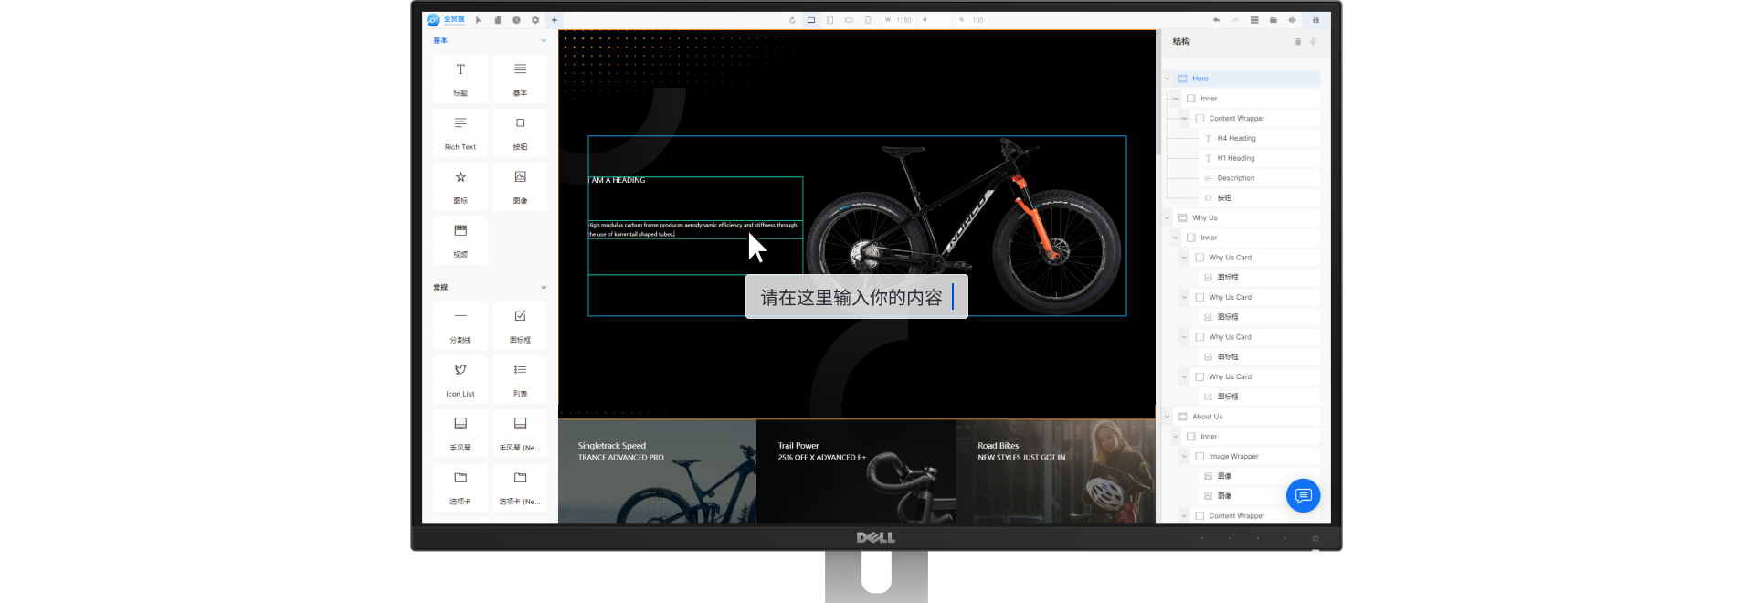Pick the Rich Text widget
This screenshot has height=603, width=1754.
point(460,132)
